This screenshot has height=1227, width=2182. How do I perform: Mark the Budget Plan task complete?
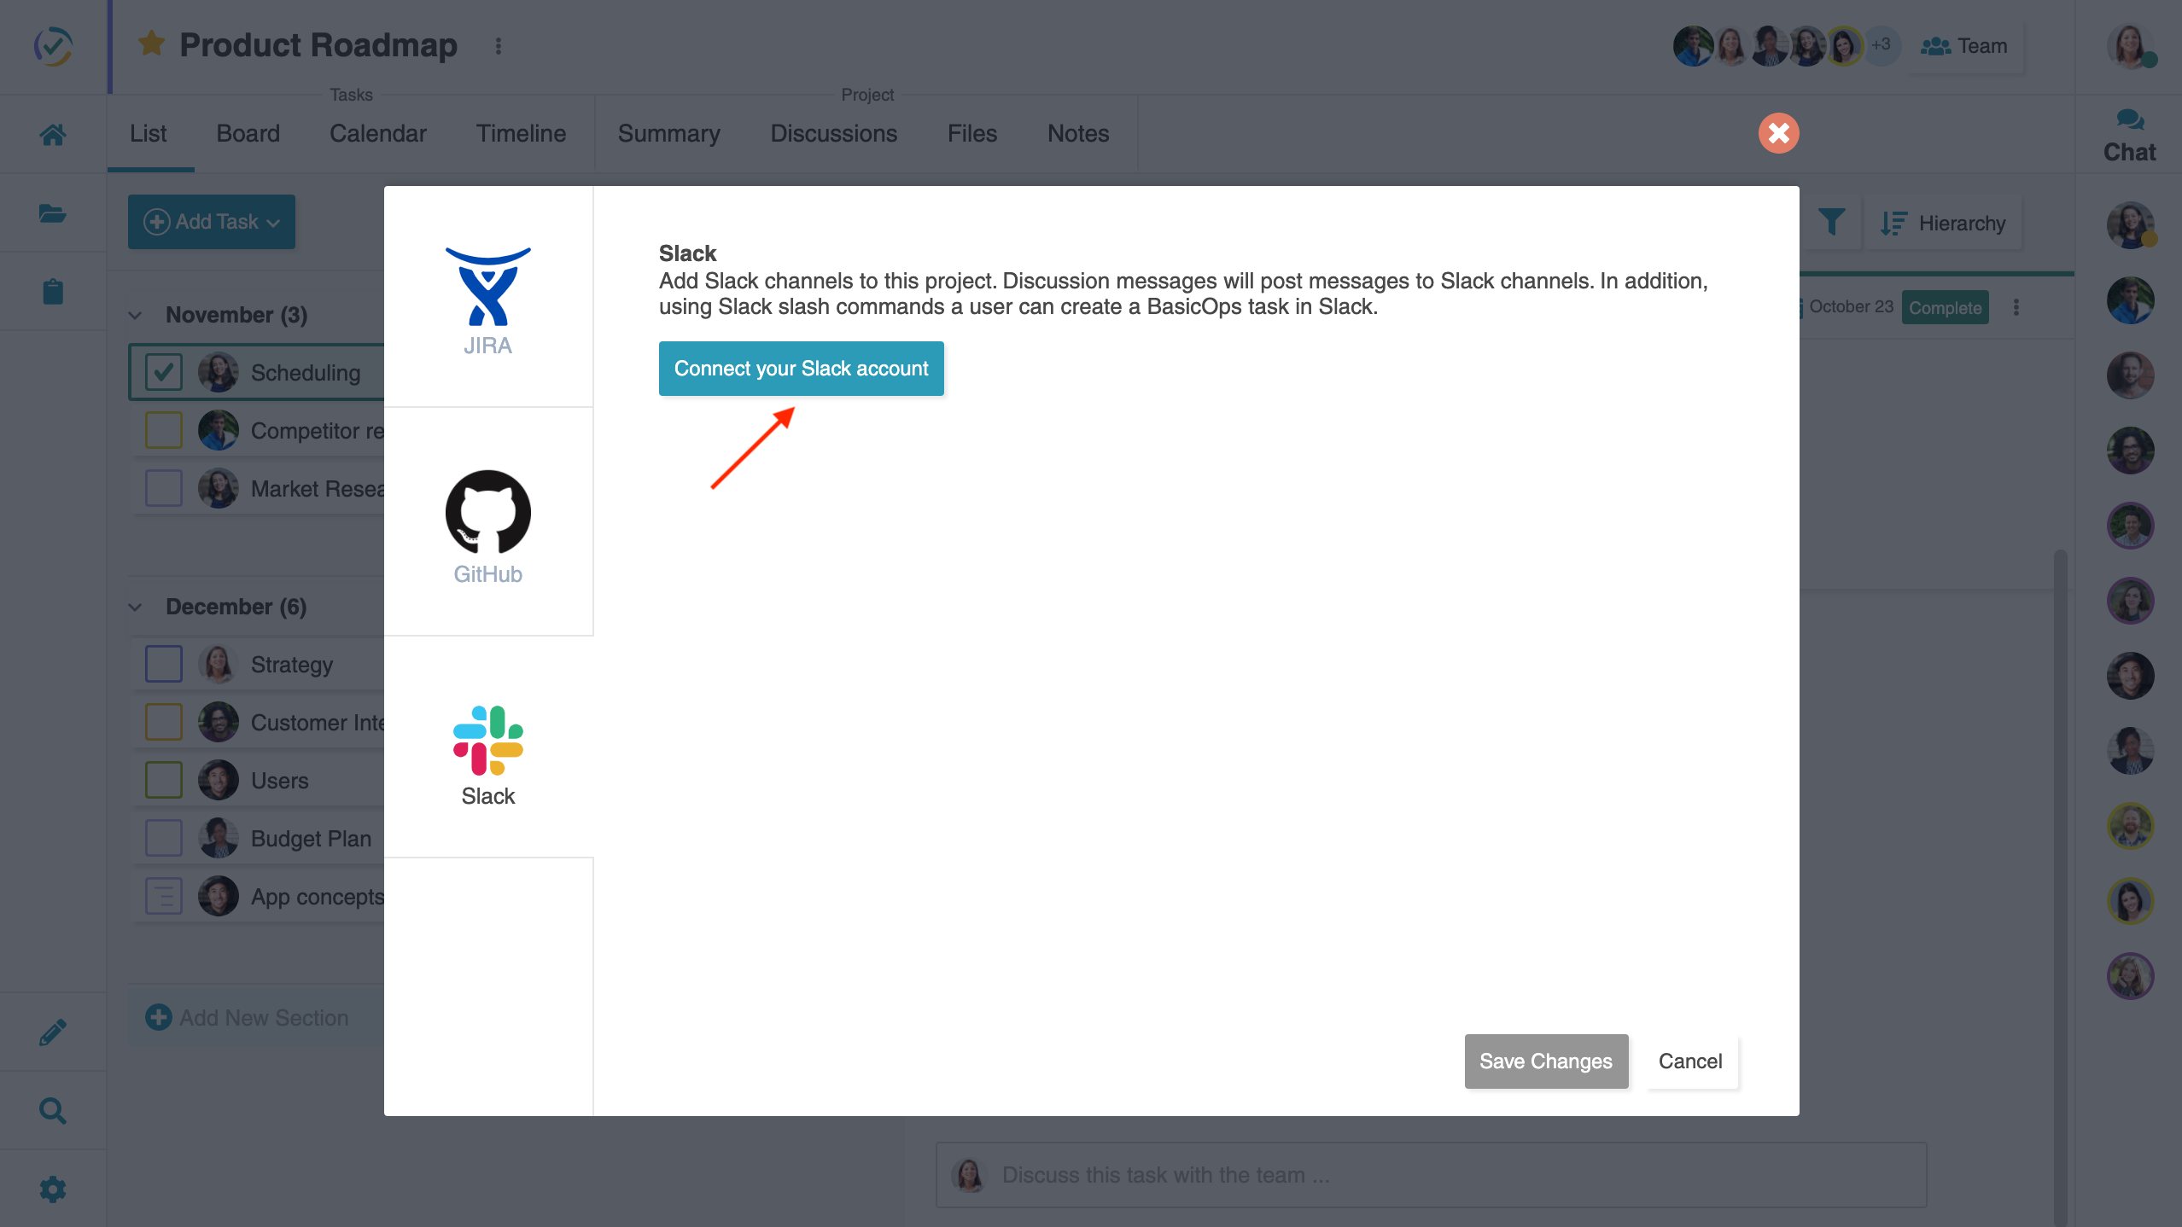point(163,837)
